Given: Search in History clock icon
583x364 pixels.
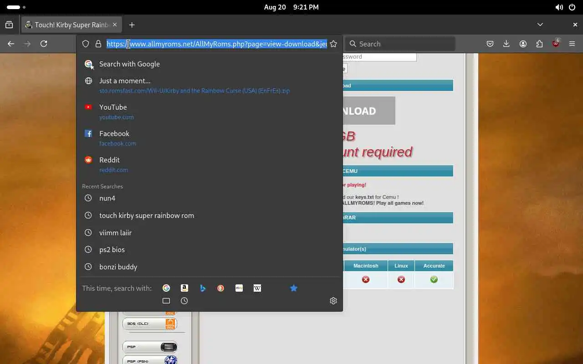Looking at the screenshot, I should [184, 301].
